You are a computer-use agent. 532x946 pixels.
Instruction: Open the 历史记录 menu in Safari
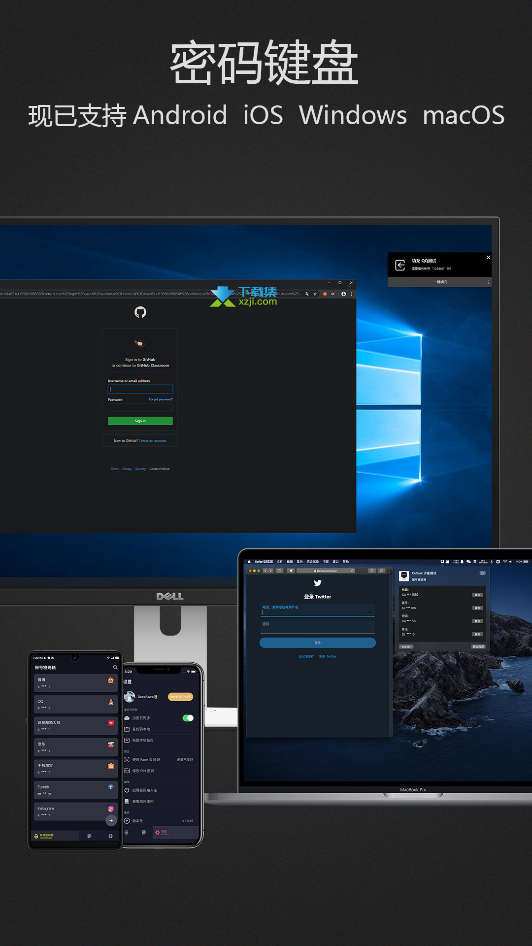[x=312, y=561]
